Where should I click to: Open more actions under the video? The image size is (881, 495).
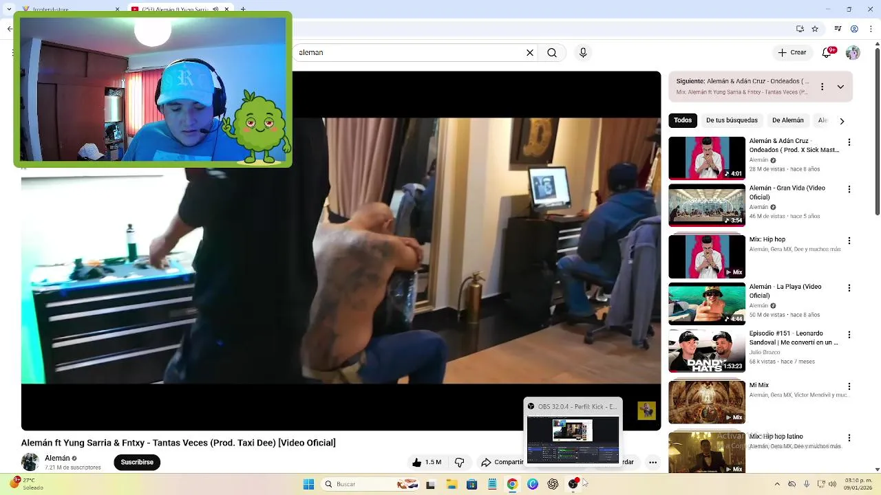(x=652, y=462)
